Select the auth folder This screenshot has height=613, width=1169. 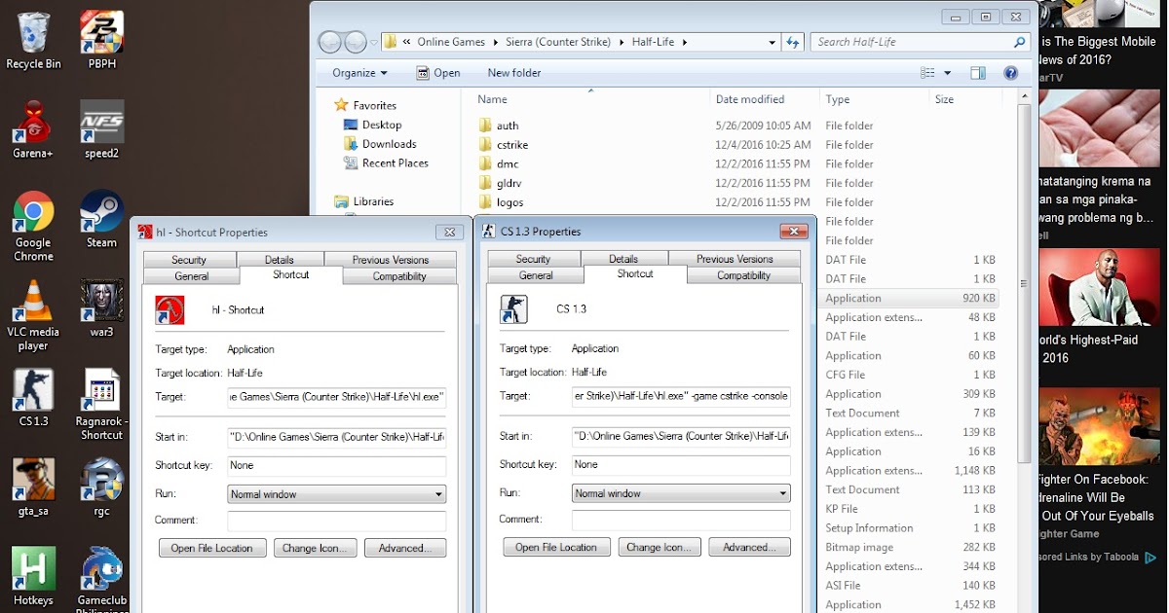click(x=499, y=126)
